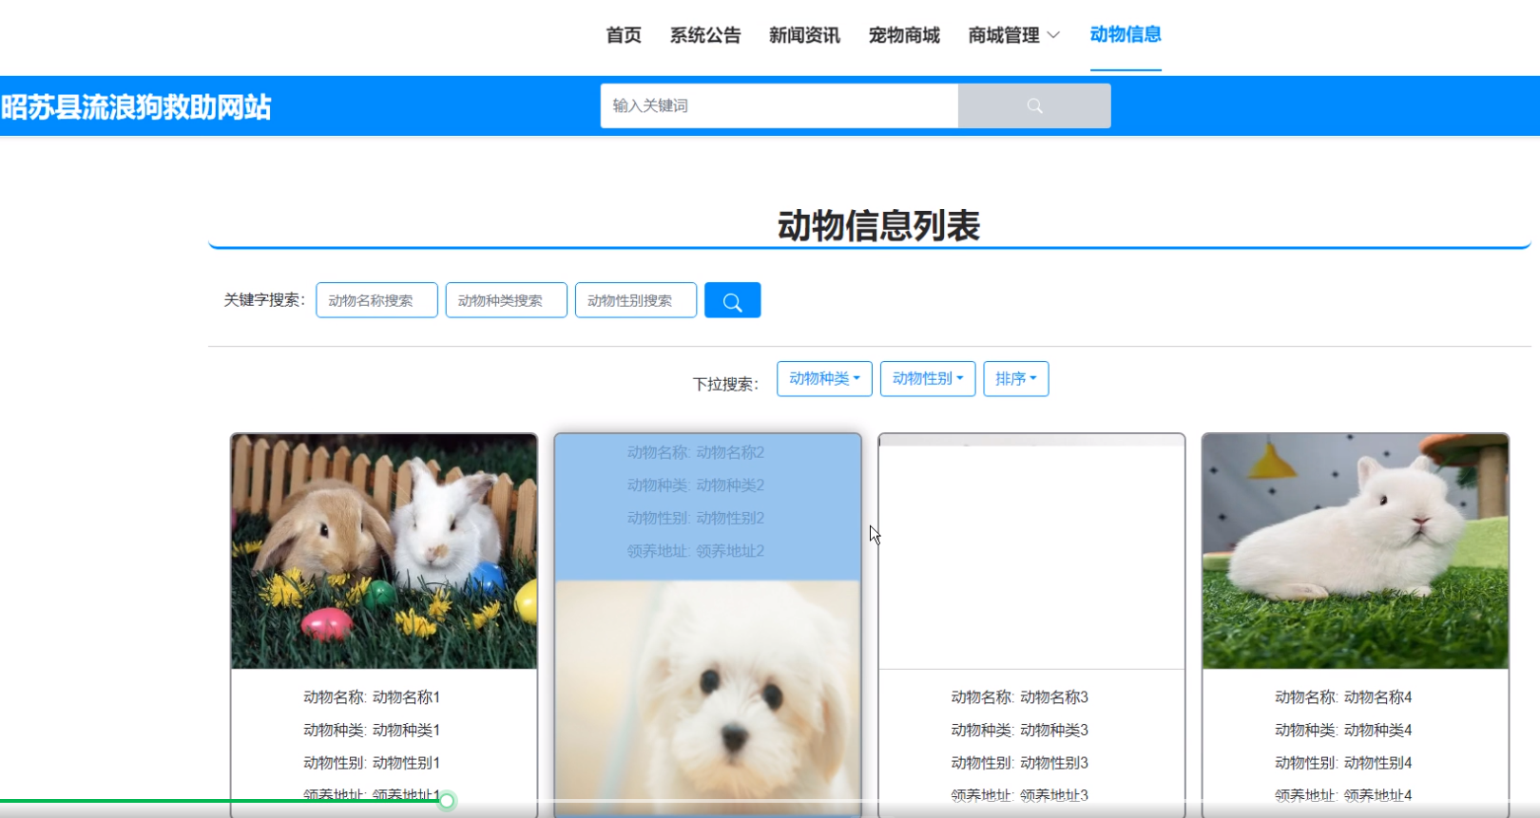
Task: Open the two rabbits photo of 动物名称1
Action: pos(384,551)
